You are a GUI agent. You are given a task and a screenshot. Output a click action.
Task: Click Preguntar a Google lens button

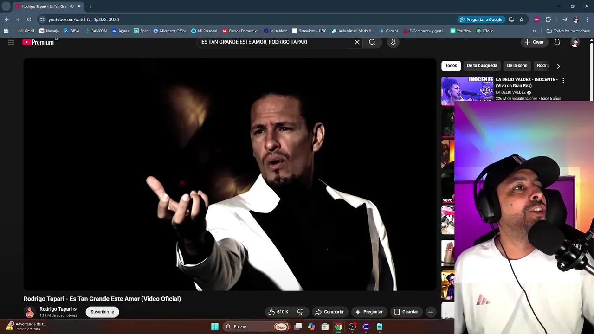[481, 19]
